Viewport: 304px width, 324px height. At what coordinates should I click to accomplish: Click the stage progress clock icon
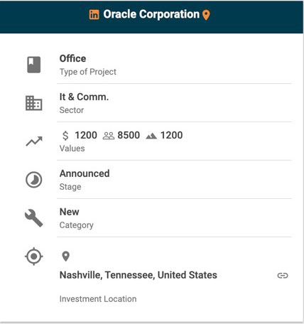[34, 180]
